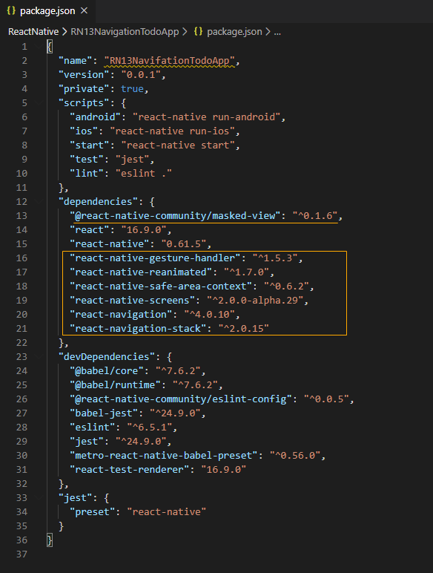
Task: Click the "^4.0.10" version value
Action: [209, 315]
